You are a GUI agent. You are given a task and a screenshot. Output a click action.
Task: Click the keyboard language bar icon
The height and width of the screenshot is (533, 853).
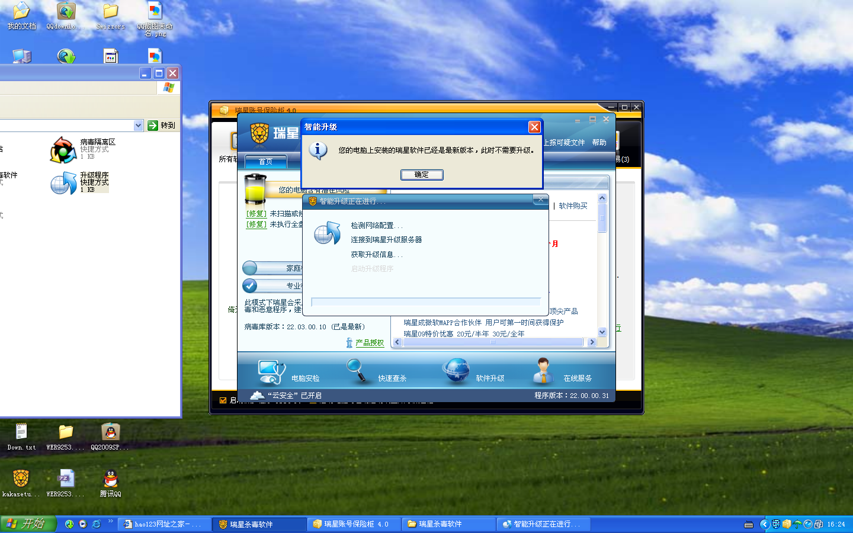pos(749,525)
